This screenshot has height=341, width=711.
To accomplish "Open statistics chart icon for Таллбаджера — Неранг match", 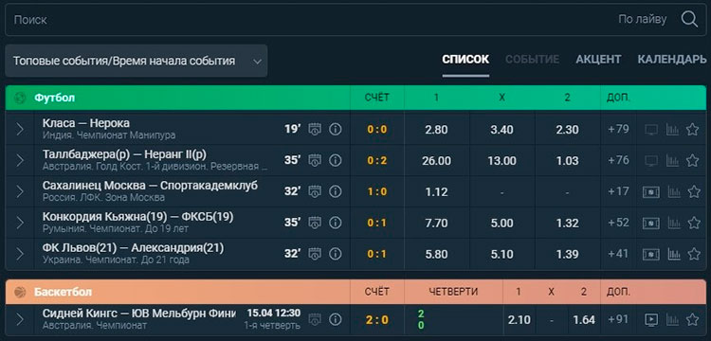I will click(672, 160).
